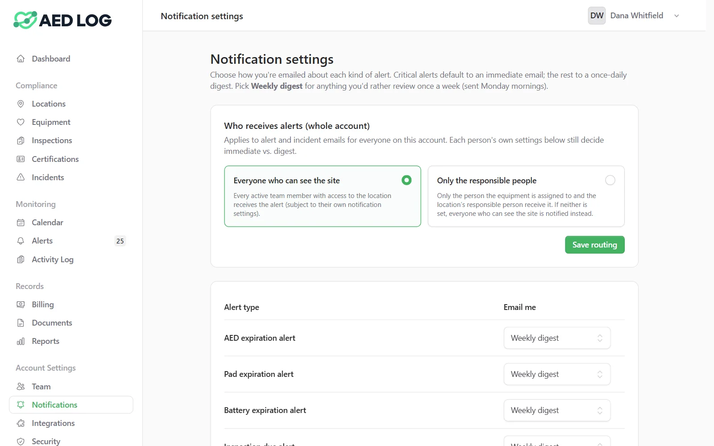Click the Documents file icon
The width and height of the screenshot is (714, 446).
[x=21, y=323]
